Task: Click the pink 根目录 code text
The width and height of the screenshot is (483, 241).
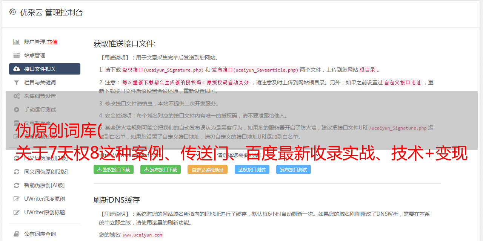Action: pyautogui.click(x=368, y=70)
